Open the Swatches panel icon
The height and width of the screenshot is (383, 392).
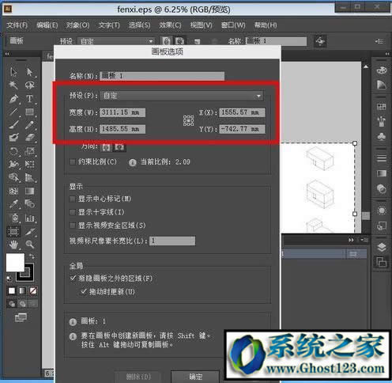tap(382, 107)
